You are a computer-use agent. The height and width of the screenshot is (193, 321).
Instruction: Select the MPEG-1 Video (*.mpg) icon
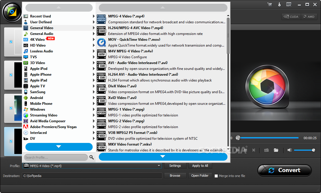101,112
